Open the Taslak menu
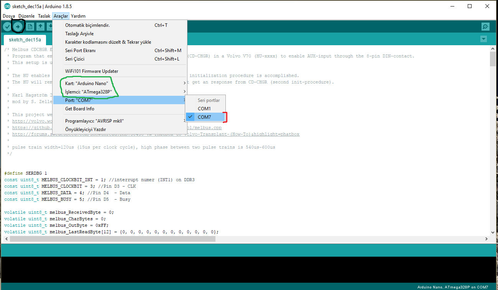498x290 pixels. [44, 16]
